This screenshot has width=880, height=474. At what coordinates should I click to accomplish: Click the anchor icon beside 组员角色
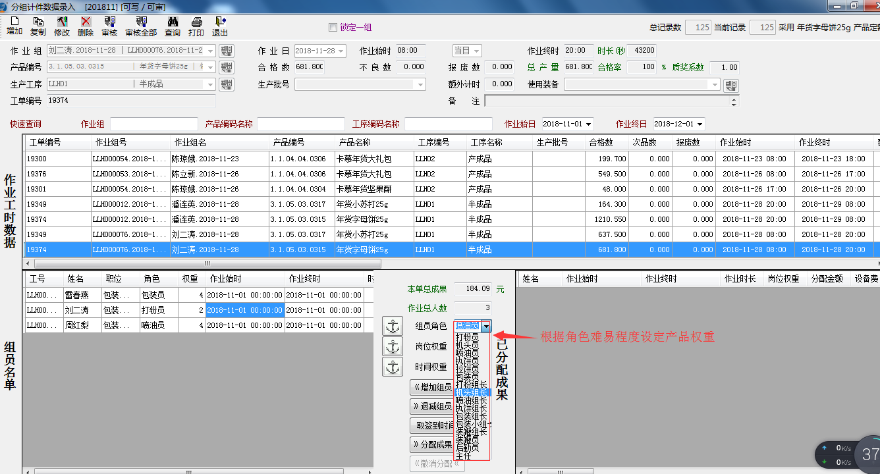(393, 325)
